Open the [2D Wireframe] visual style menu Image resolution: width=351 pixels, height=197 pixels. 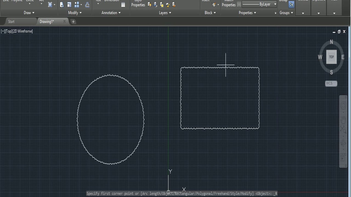click(x=22, y=31)
